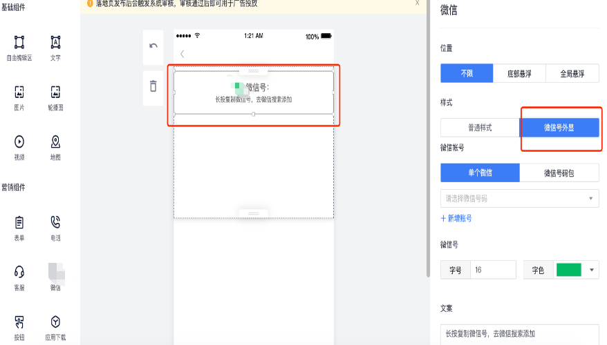Click the 基础组件 section heading
This screenshot has width=607, height=345.
point(13,7)
